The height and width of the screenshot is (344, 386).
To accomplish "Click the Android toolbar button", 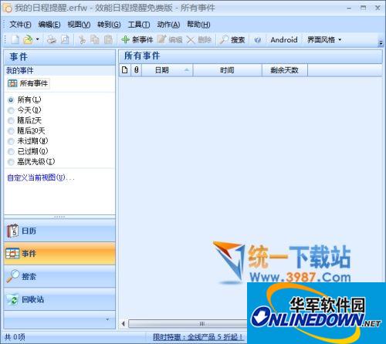I will click(284, 40).
